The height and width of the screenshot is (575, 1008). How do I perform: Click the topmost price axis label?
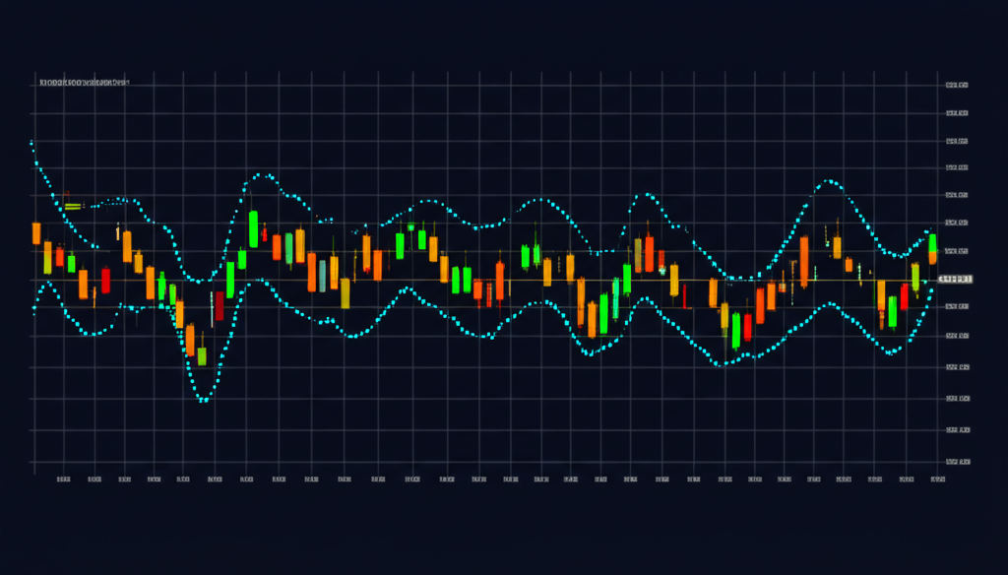click(x=957, y=87)
